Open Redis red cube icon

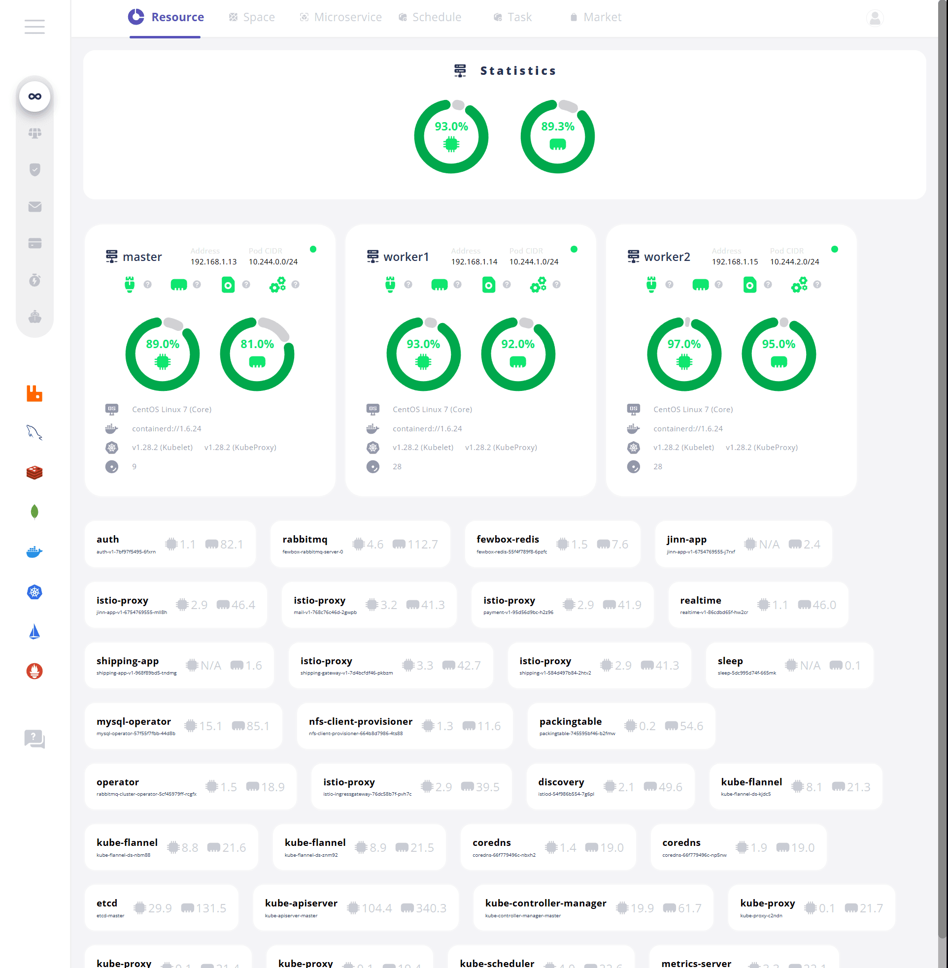point(34,472)
